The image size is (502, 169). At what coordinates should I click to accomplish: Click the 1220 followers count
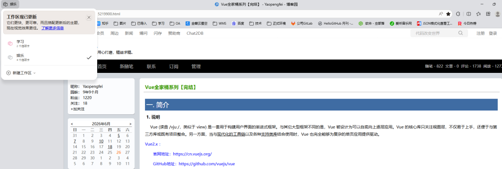point(87,97)
